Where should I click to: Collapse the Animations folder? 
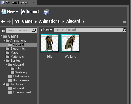4,40
